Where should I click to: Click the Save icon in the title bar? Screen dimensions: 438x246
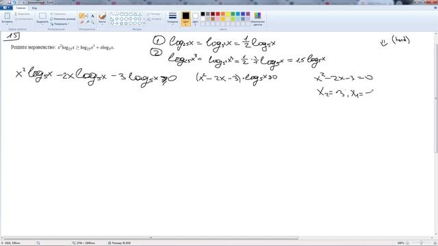coord(9,2)
